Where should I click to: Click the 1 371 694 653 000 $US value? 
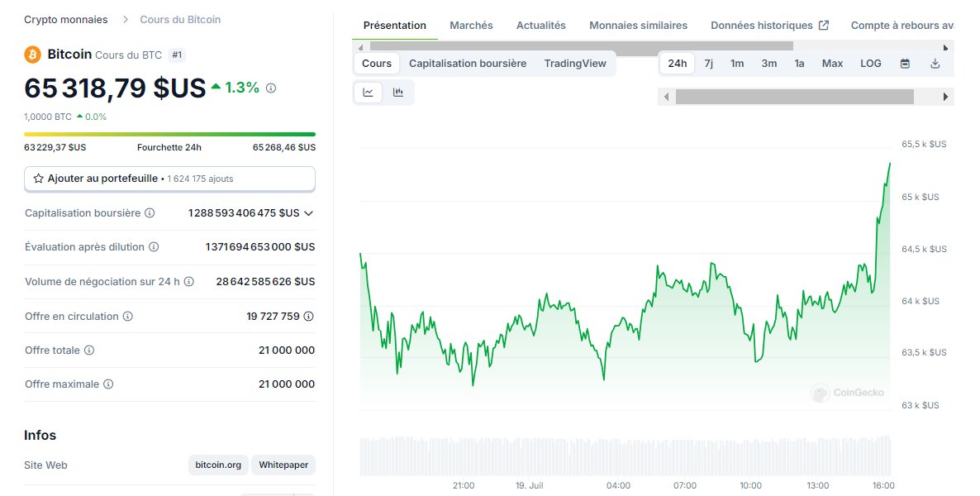pyautogui.click(x=260, y=247)
